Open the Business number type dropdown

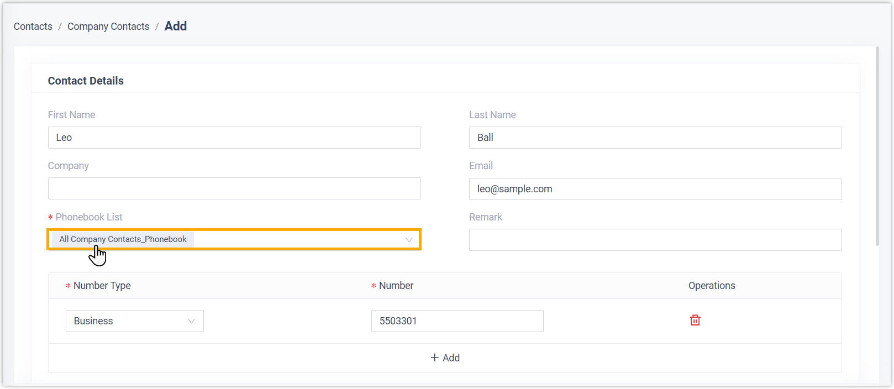pos(134,321)
